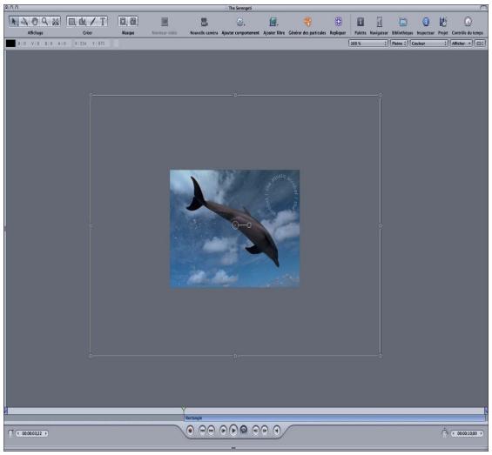Viewport: 492px width, 455px height.
Task: Click the dolphin image in the canvas
Action: (234, 229)
